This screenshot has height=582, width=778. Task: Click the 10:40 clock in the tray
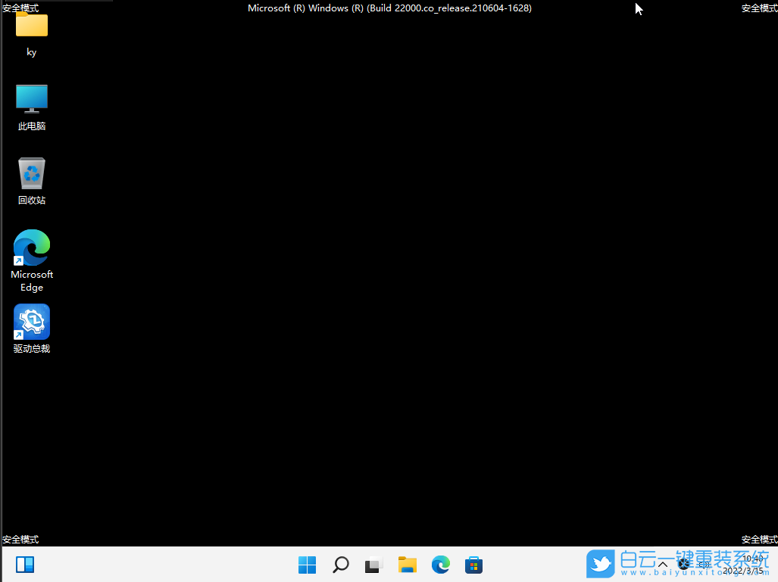[750, 559]
